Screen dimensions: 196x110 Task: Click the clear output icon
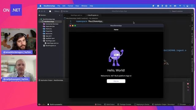(x=188, y=87)
